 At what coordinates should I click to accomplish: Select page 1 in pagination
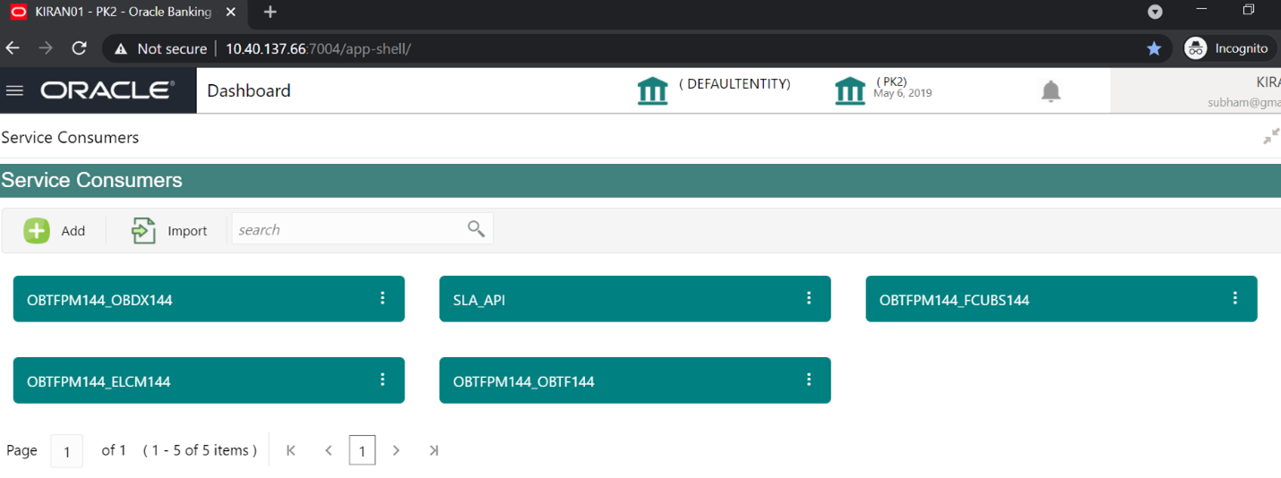362,450
